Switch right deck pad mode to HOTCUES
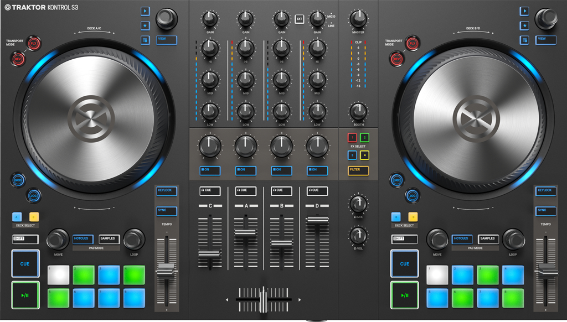567x322 pixels. pyautogui.click(x=463, y=239)
